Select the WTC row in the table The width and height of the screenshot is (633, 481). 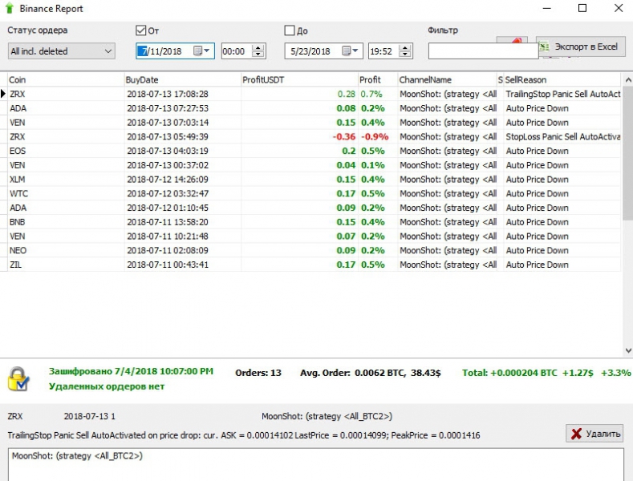314,194
